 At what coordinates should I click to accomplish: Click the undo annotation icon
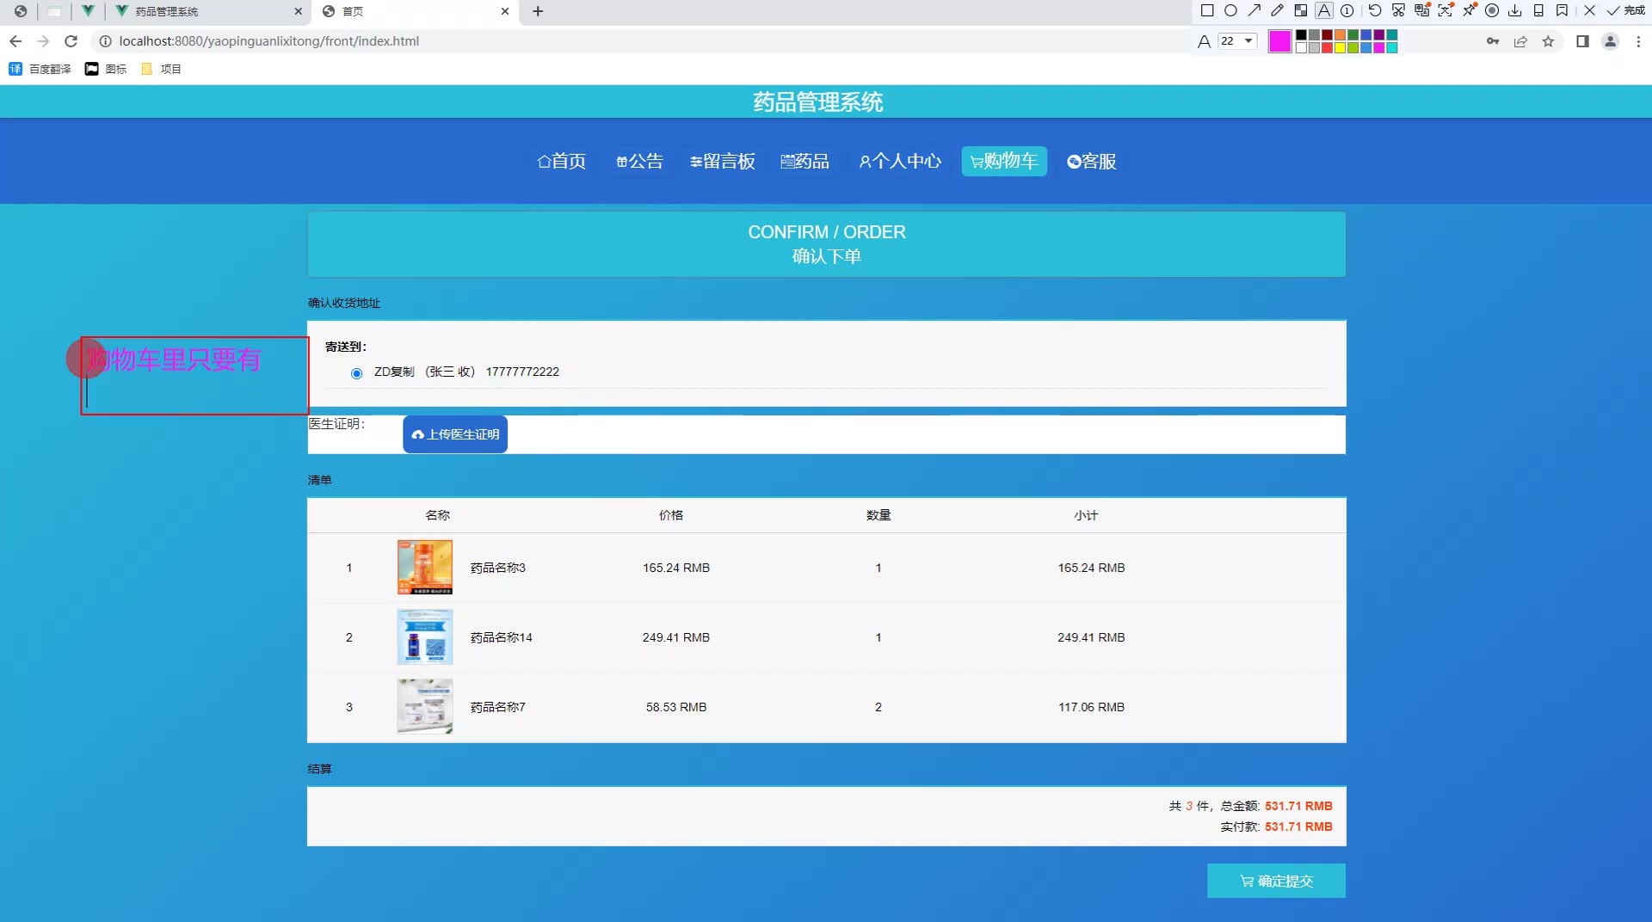point(1375,11)
